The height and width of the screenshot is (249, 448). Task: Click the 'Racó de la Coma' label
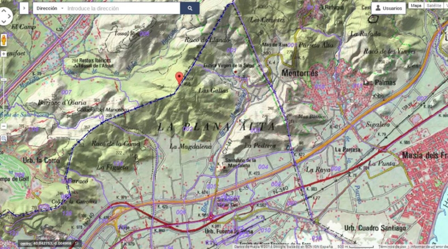(116, 144)
